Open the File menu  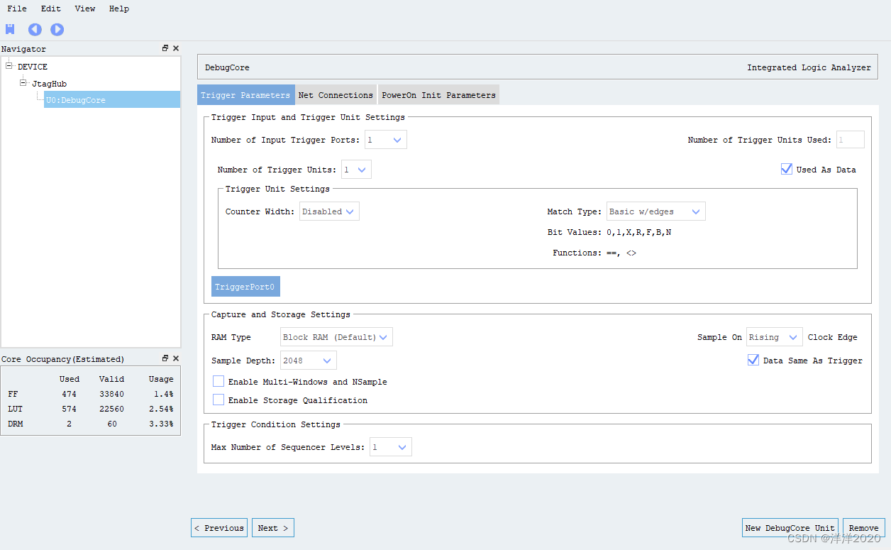pos(17,9)
